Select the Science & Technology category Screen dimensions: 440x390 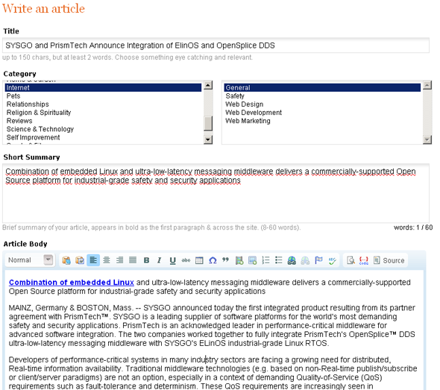103,129
